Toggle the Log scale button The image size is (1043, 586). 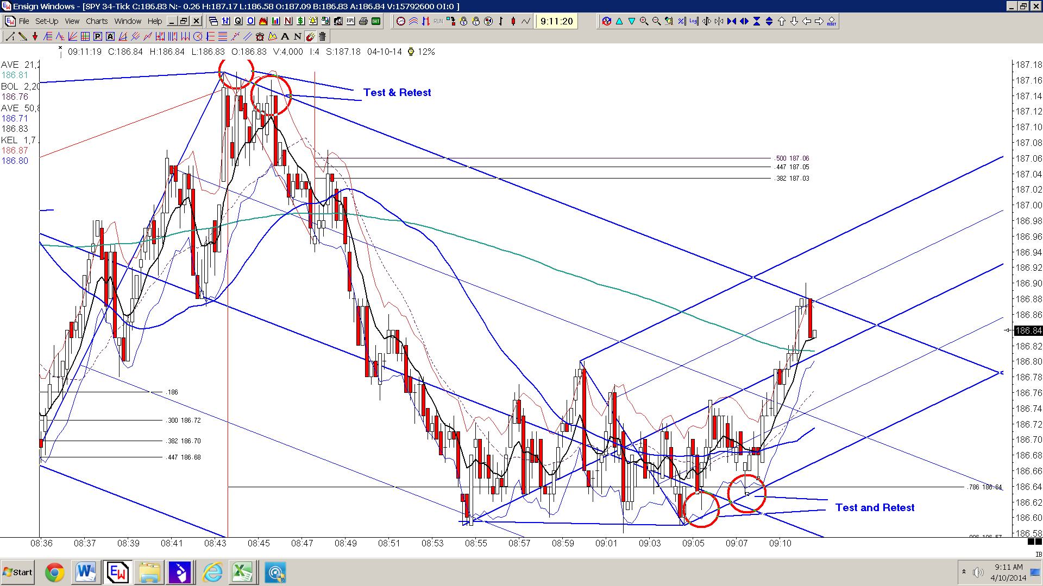(694, 21)
